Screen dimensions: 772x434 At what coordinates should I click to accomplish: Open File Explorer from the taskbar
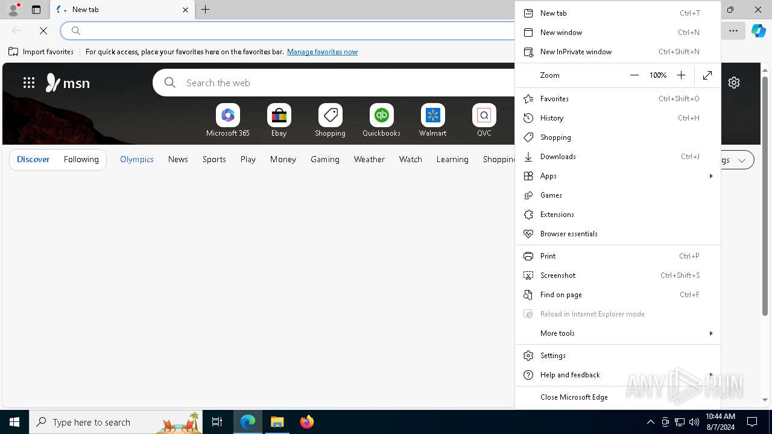(277, 422)
